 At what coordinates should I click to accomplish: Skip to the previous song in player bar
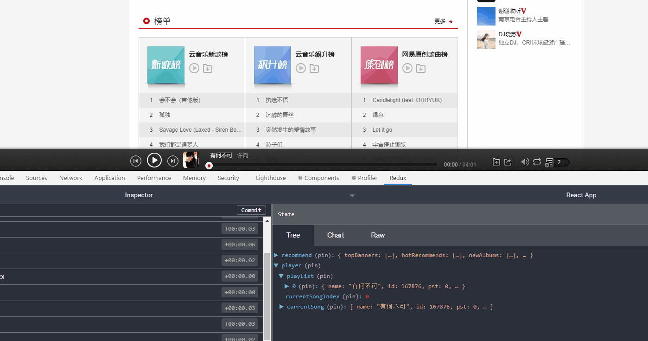(x=136, y=161)
